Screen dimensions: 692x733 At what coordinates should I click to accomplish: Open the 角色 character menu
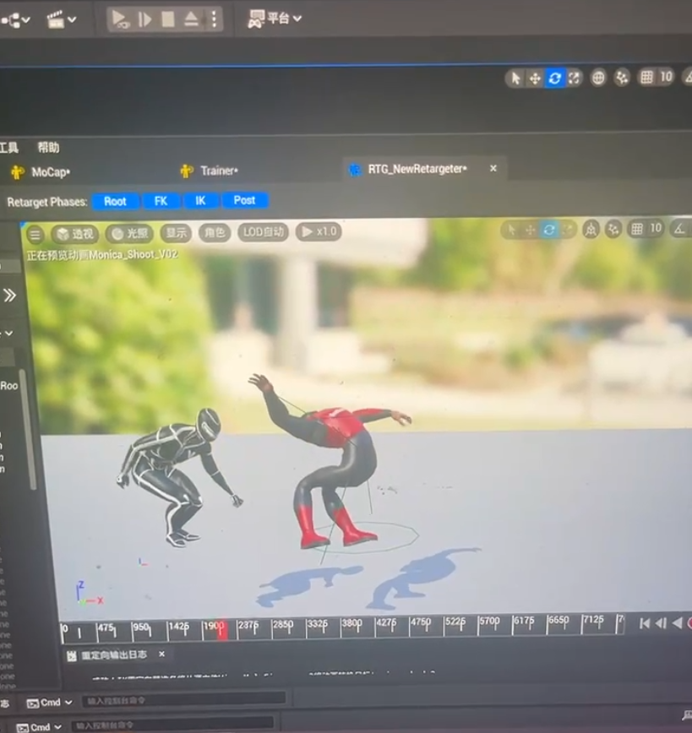coord(215,232)
